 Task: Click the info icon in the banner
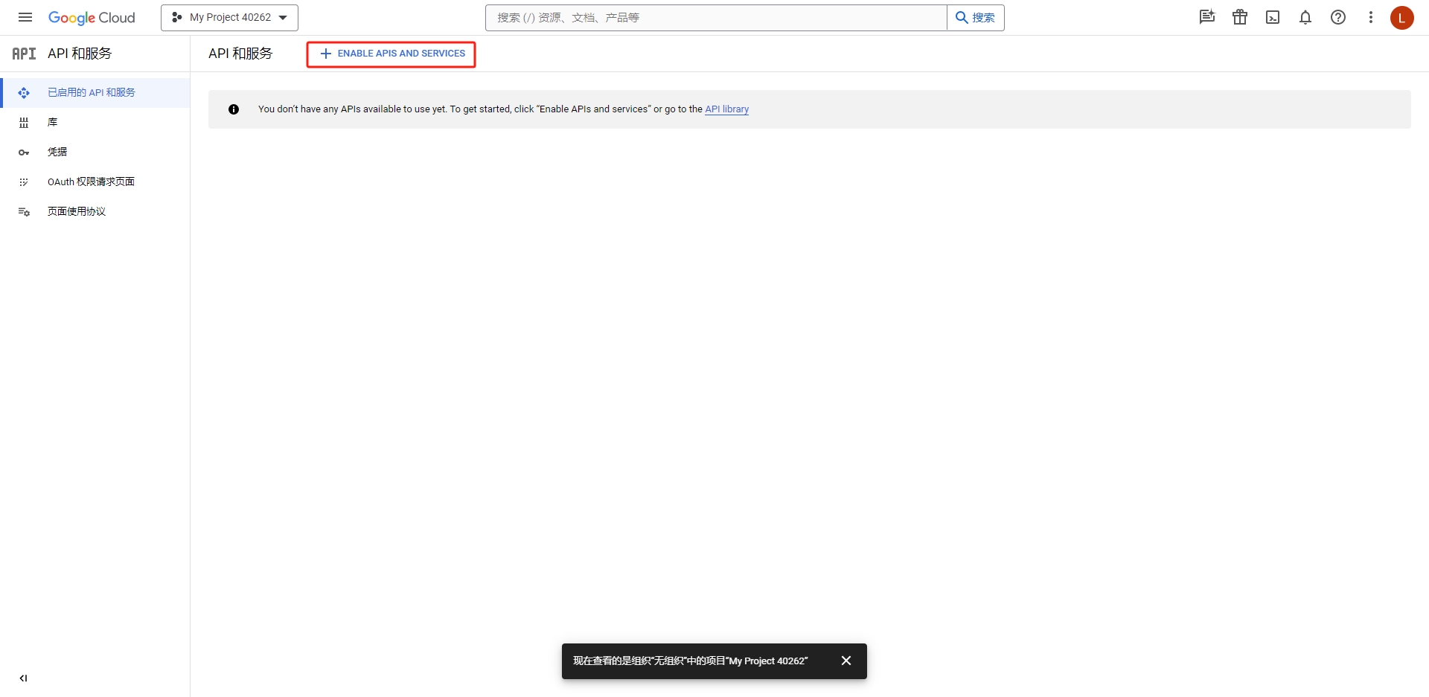[234, 109]
